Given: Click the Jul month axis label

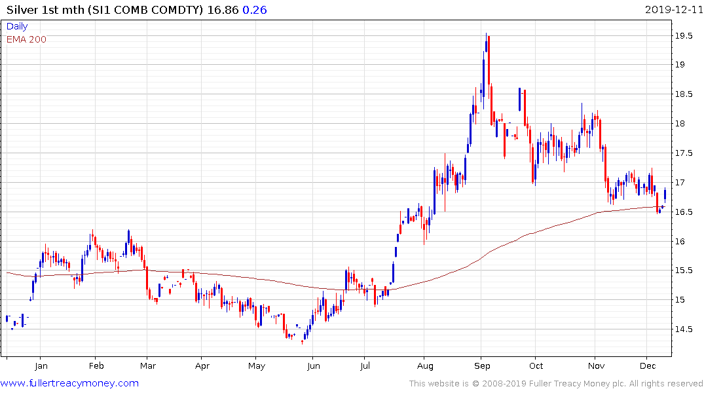Looking at the screenshot, I should [365, 366].
